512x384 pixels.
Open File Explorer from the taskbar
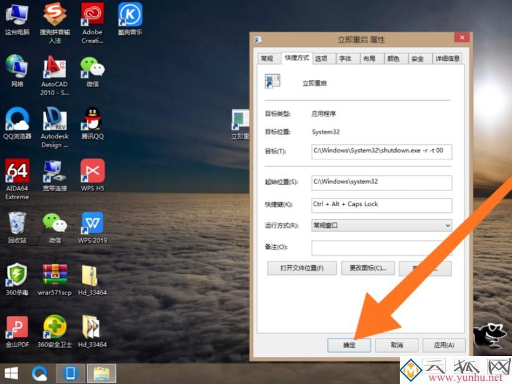pyautogui.click(x=101, y=373)
